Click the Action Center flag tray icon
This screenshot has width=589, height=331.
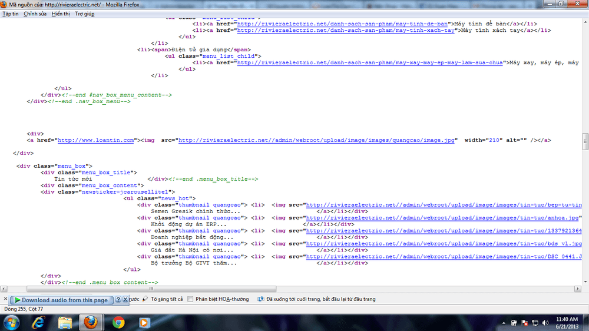tap(524, 323)
